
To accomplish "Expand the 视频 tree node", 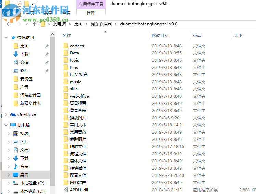I will tap(9, 134).
